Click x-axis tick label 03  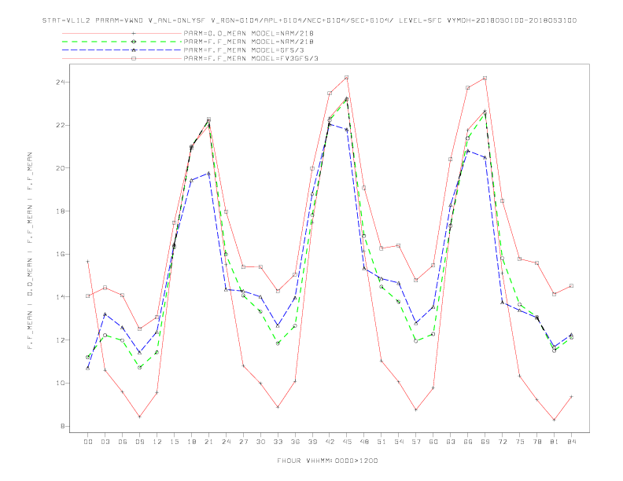coord(105,442)
